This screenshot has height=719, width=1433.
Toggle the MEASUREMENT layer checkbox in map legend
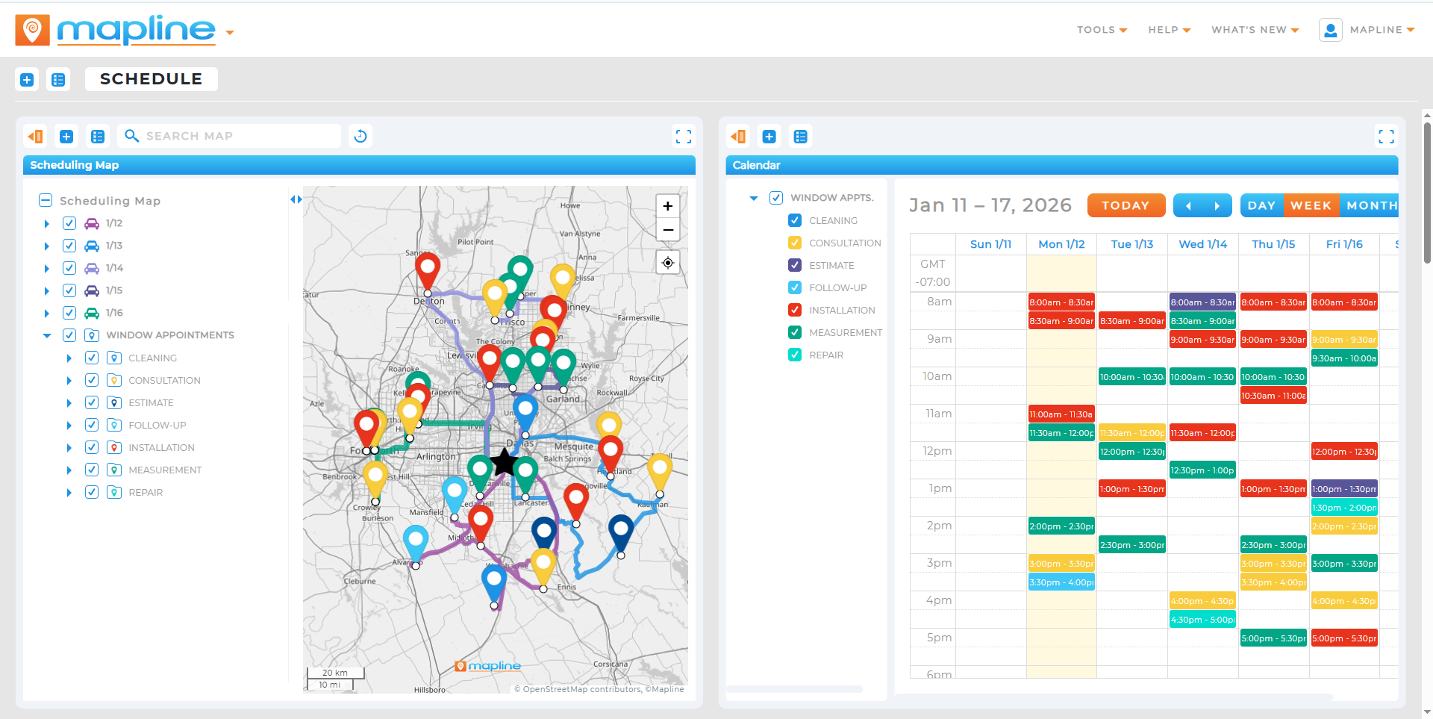pos(92,470)
